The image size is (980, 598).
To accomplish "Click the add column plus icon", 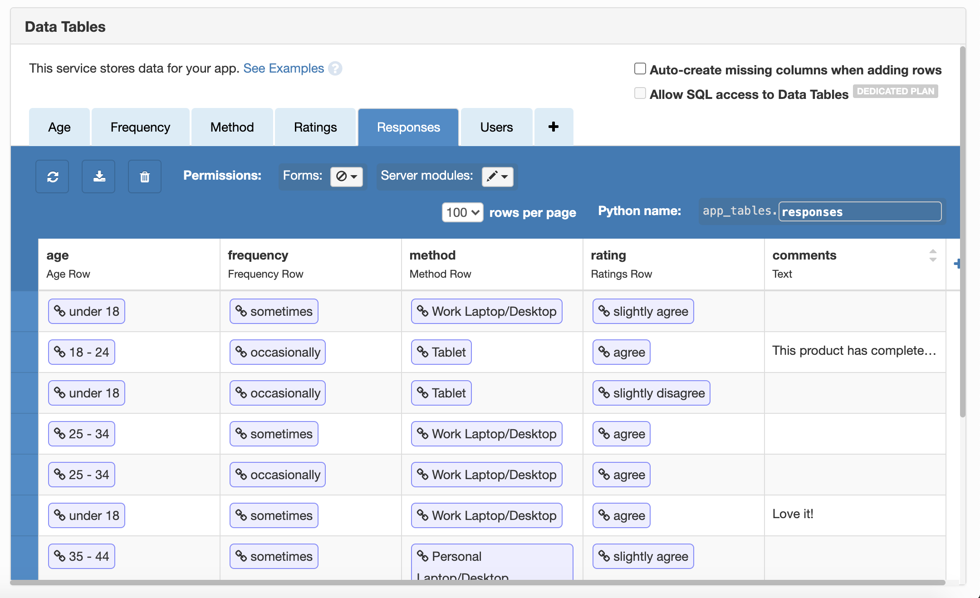I will click(x=957, y=264).
